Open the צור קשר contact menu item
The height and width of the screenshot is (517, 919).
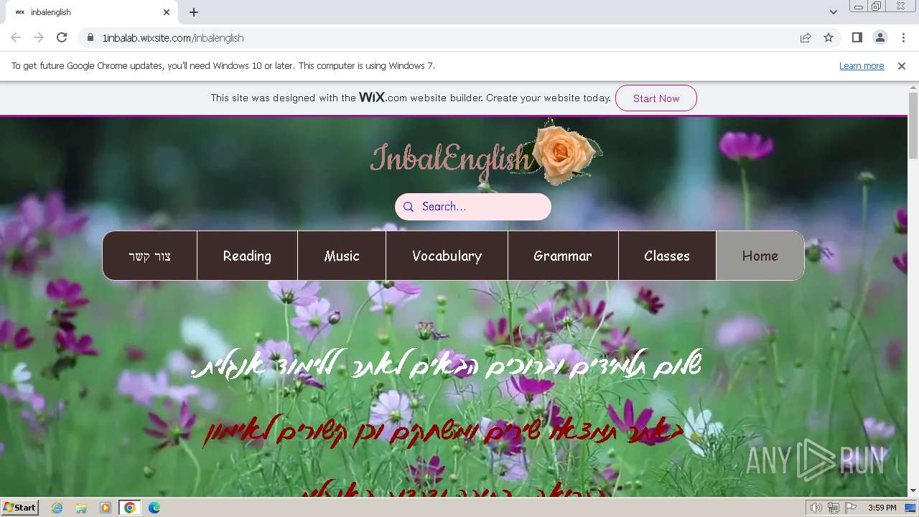click(x=149, y=256)
